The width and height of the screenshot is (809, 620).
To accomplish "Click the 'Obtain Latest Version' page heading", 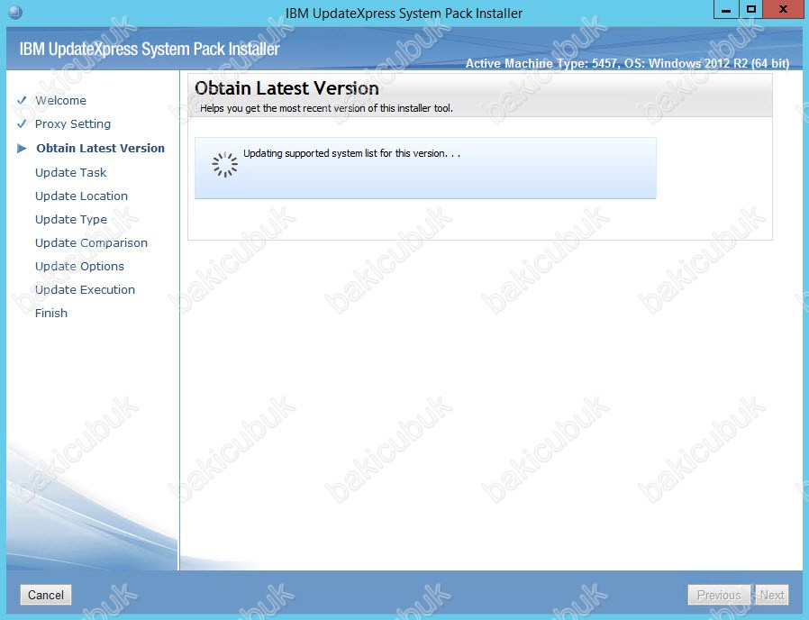I will click(x=286, y=88).
